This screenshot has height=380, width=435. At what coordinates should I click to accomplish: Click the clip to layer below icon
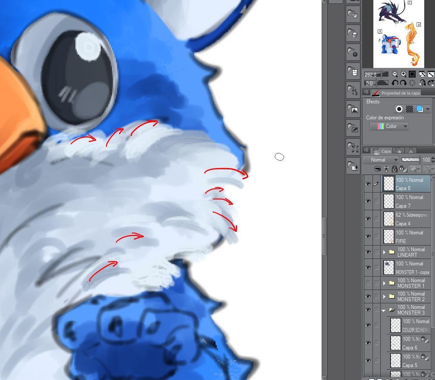[x=378, y=169]
